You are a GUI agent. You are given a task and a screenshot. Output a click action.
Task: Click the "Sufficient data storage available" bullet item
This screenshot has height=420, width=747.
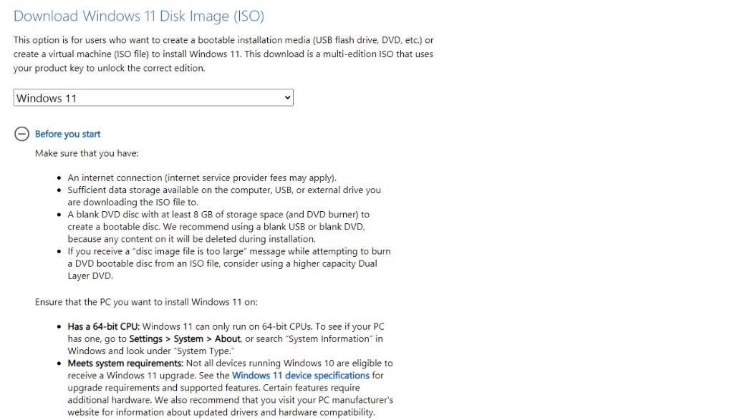(x=223, y=190)
